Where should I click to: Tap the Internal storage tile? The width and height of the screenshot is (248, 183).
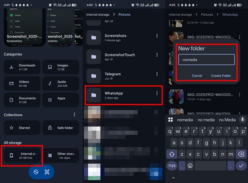click(x=22, y=155)
